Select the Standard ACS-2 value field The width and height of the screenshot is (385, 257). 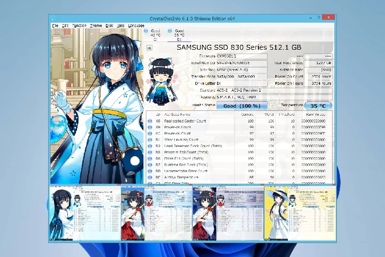click(x=274, y=91)
